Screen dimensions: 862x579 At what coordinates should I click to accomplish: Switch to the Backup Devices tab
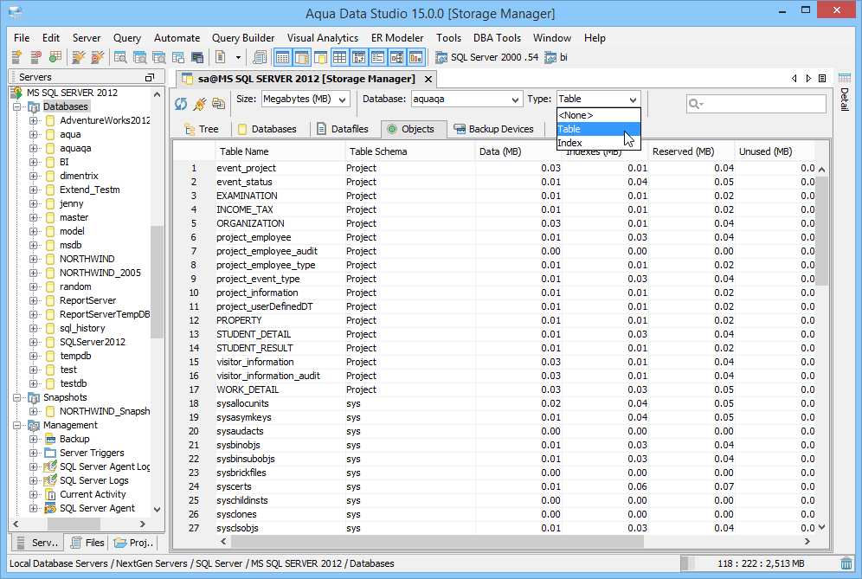[x=493, y=129]
